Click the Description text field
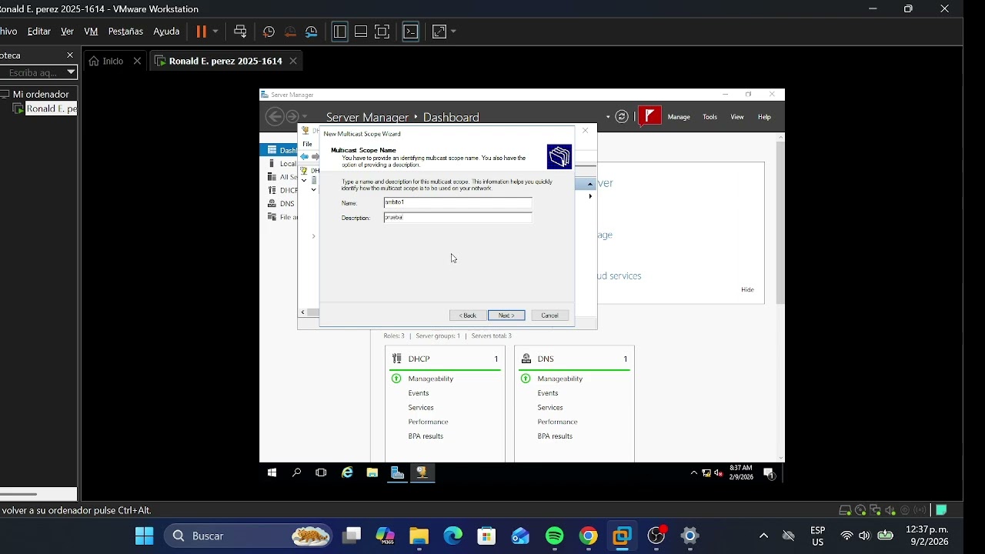This screenshot has width=985, height=554. point(457,218)
